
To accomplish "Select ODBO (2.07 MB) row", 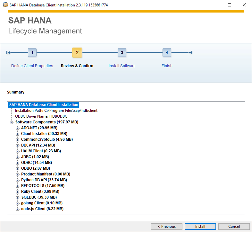I will (x=36, y=168).
